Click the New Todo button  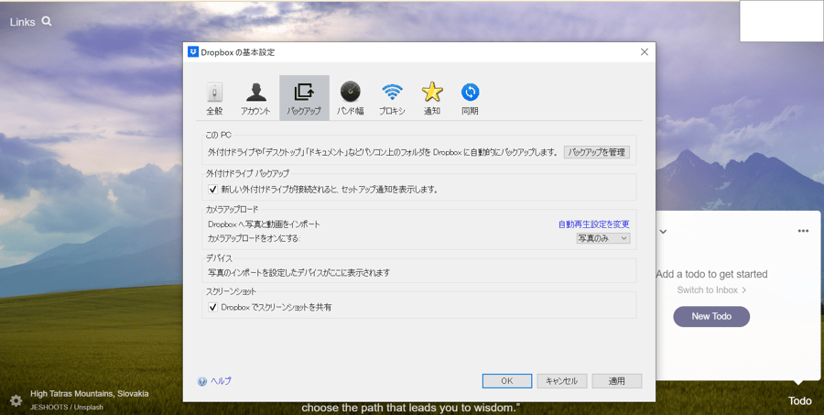click(711, 317)
